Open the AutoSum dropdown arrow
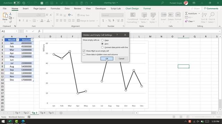The image size is (222, 124). (199, 13)
